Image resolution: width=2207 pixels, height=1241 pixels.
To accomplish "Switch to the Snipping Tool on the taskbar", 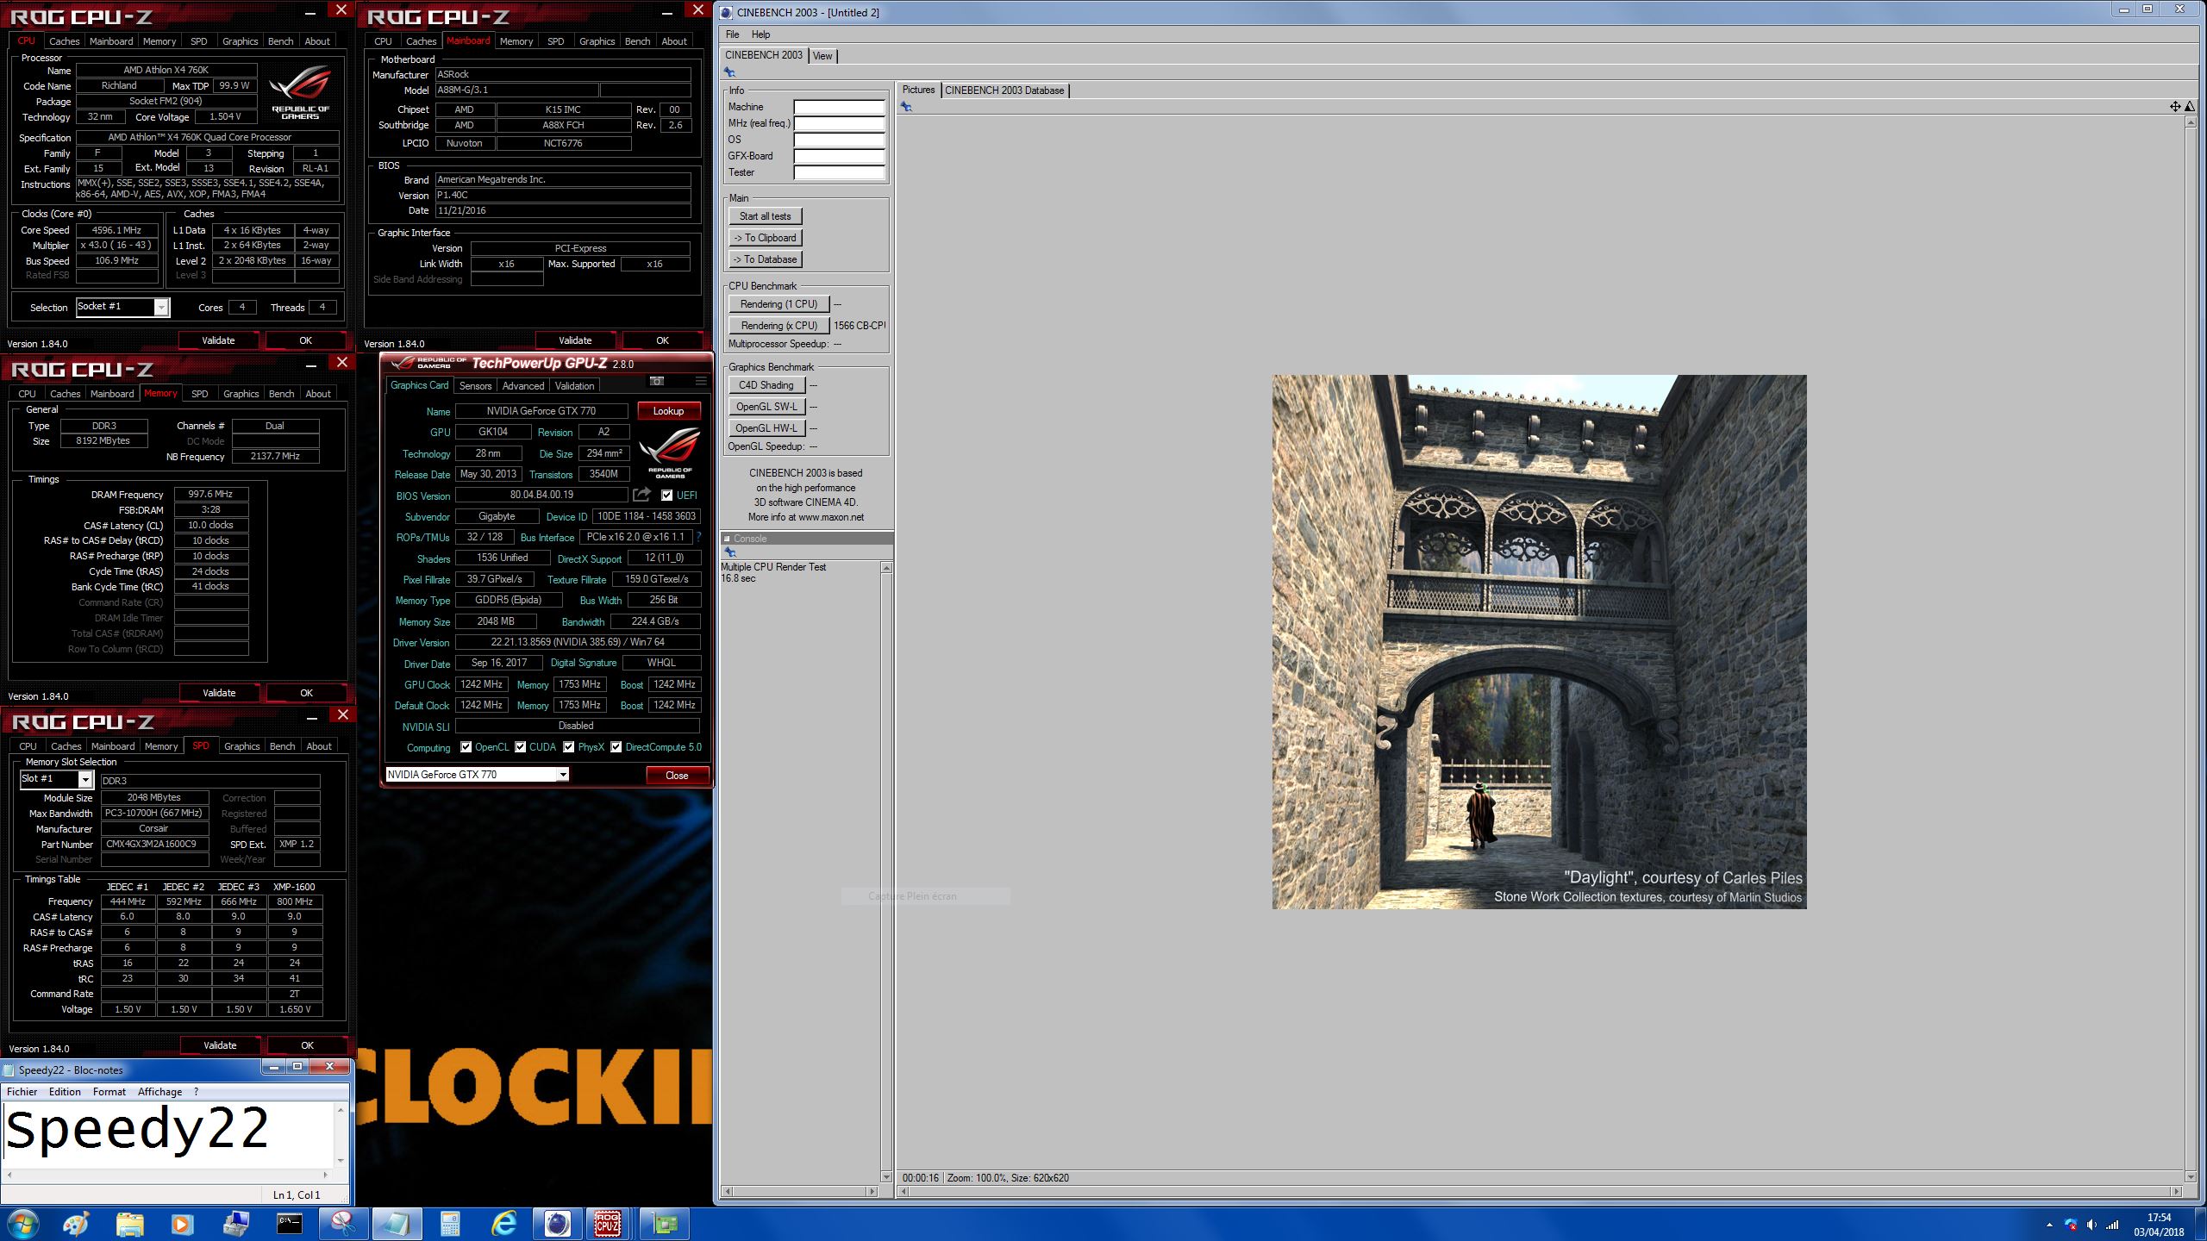I will (x=343, y=1224).
